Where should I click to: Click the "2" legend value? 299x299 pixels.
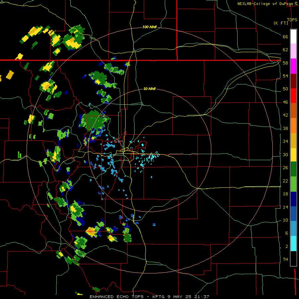pos(286,247)
